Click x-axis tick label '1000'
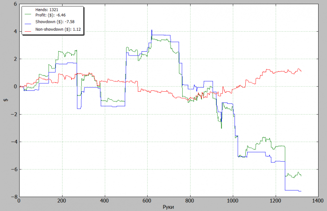The width and height of the screenshot is (327, 211). point(233,201)
